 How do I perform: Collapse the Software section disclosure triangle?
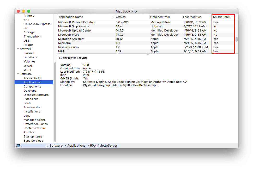(18, 74)
